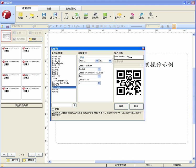Click the 增加页 button

(x=29, y=160)
